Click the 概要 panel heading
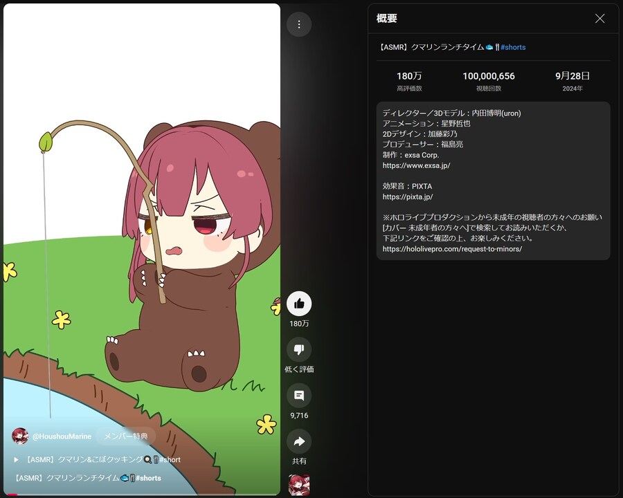623x498 pixels. (x=386, y=18)
